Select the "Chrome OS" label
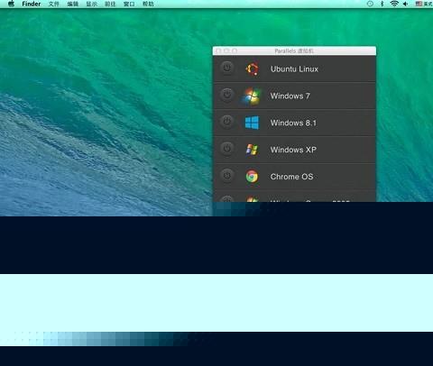Image resolution: width=433 pixels, height=366 pixels. tap(291, 177)
